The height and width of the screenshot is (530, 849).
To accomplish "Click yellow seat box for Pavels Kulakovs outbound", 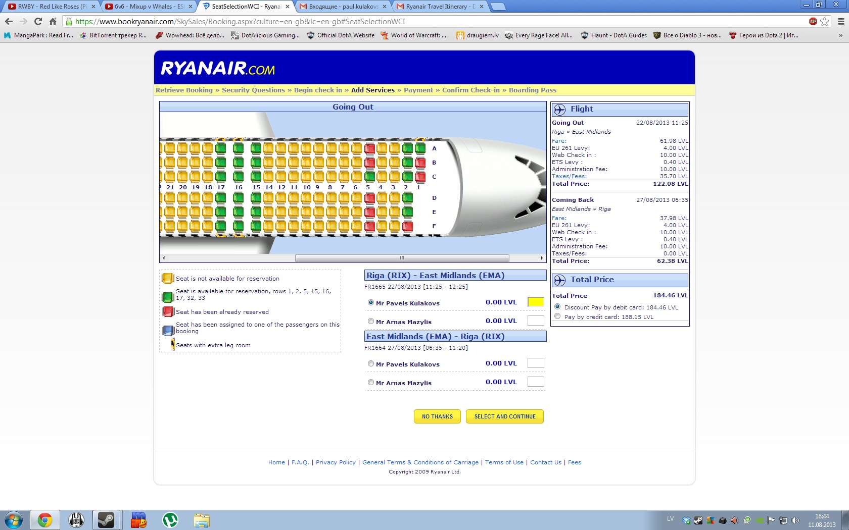I will 536,302.
